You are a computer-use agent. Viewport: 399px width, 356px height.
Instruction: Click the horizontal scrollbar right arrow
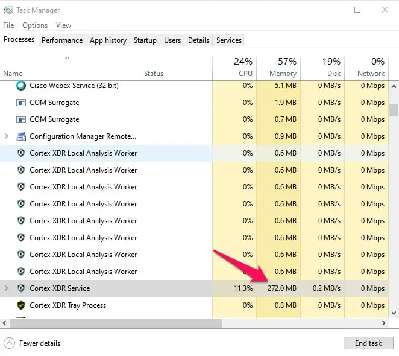(384, 323)
